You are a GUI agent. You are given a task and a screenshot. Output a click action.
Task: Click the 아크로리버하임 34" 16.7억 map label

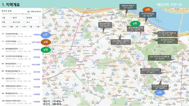[x=148, y=15]
